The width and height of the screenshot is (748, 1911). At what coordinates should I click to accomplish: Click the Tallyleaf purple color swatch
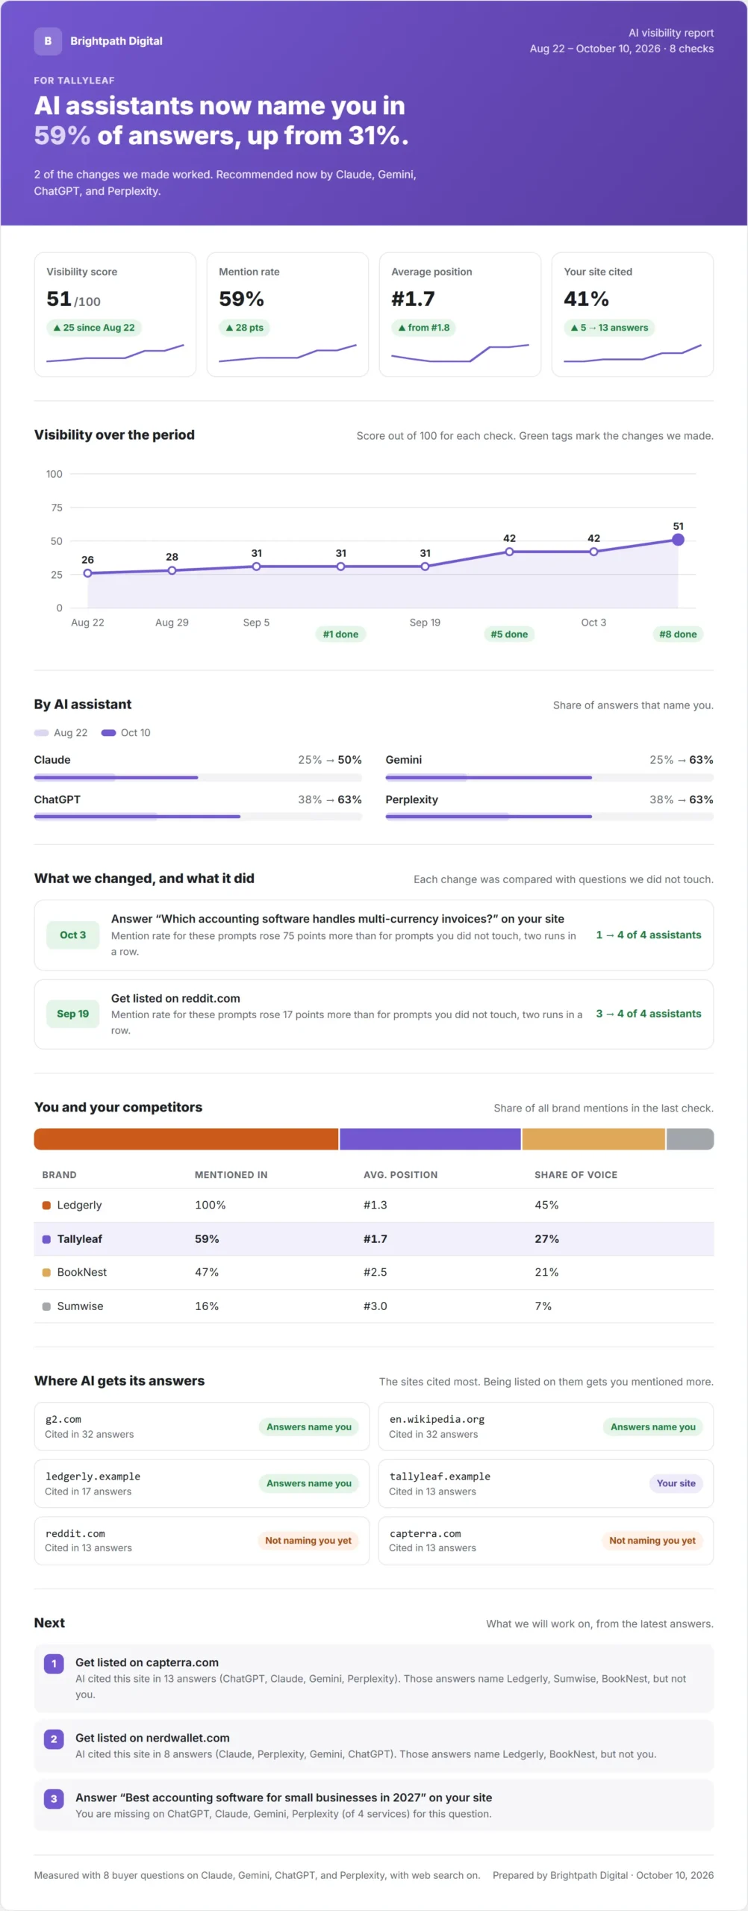click(x=46, y=1239)
